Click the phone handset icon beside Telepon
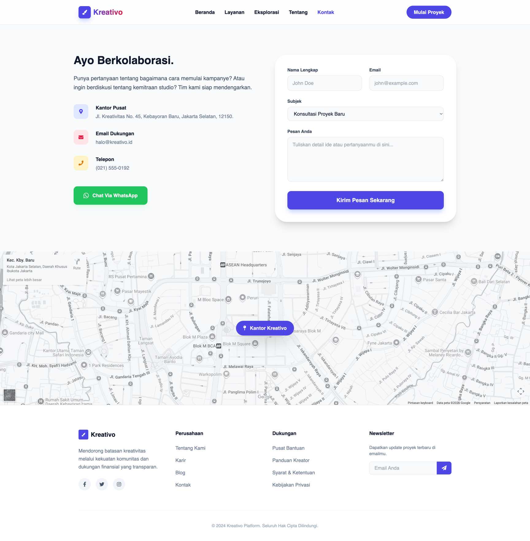This screenshot has width=530, height=541. pyautogui.click(x=81, y=163)
